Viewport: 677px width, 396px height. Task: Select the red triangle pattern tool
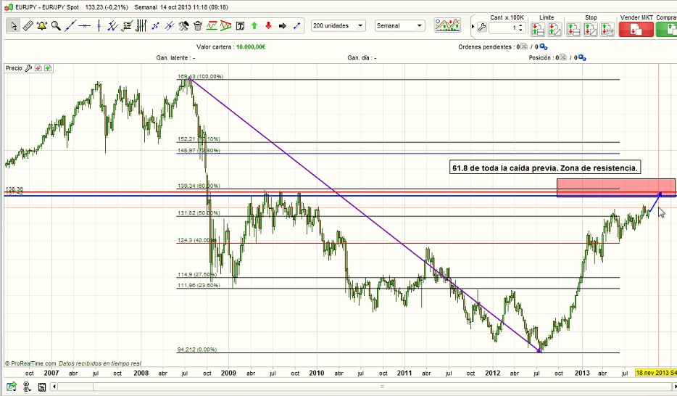coord(226,26)
